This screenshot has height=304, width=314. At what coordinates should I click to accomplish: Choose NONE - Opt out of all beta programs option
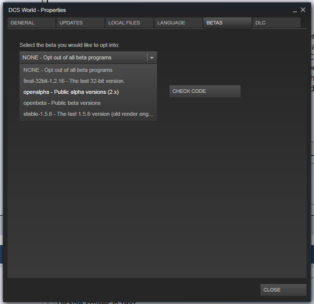(88, 70)
